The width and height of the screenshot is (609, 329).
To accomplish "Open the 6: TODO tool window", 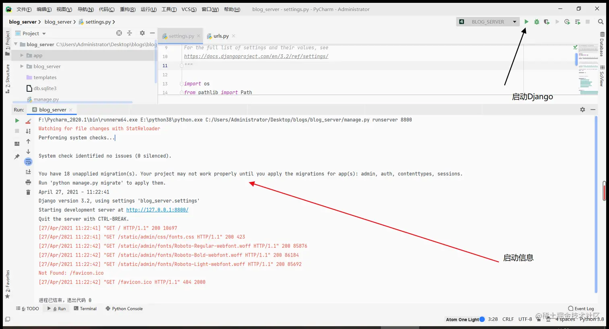I will click(27, 308).
